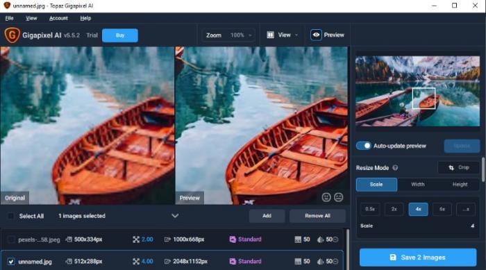
Task: Click the Resize Mode help question icon
Action: [395, 168]
